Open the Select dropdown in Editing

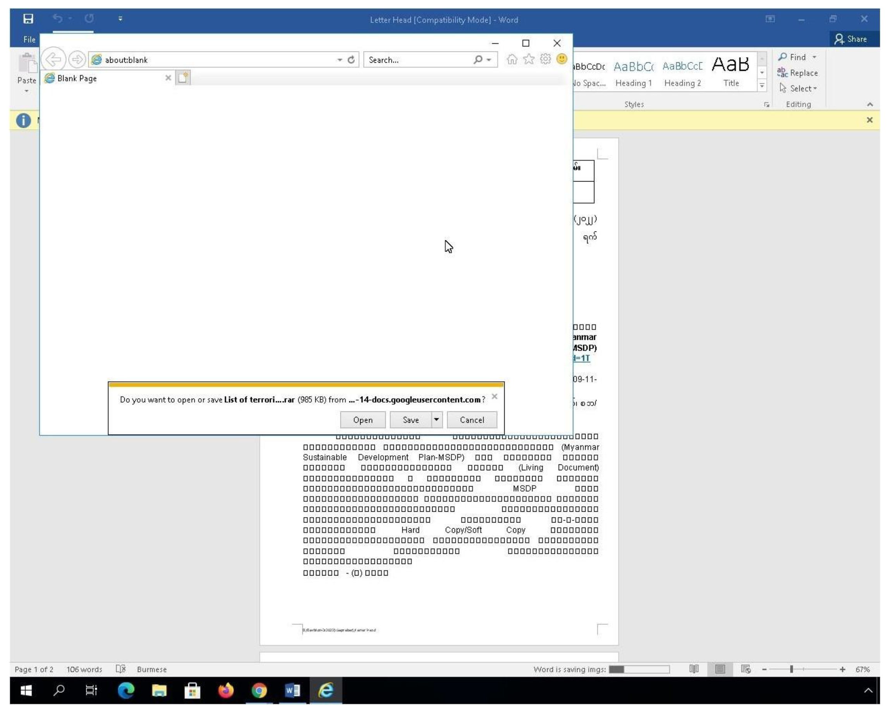(798, 89)
